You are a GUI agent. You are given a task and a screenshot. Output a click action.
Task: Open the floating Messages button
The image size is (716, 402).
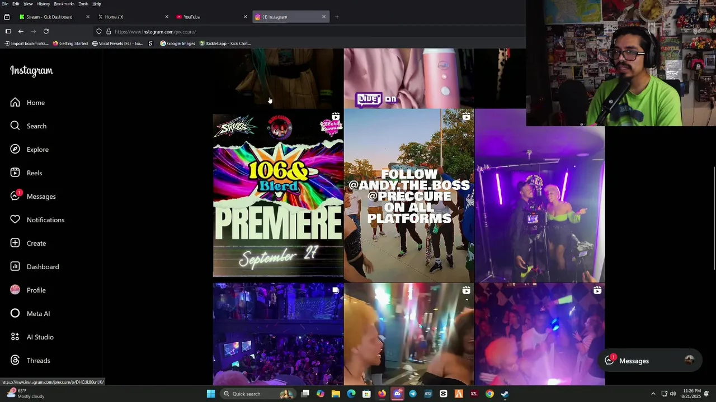pos(650,361)
